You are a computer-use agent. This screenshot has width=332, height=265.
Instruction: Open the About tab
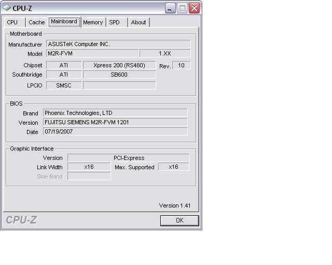pos(139,22)
